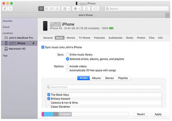Select Entire music library radio option
The width and height of the screenshot is (172, 121).
pyautogui.click(x=67, y=54)
